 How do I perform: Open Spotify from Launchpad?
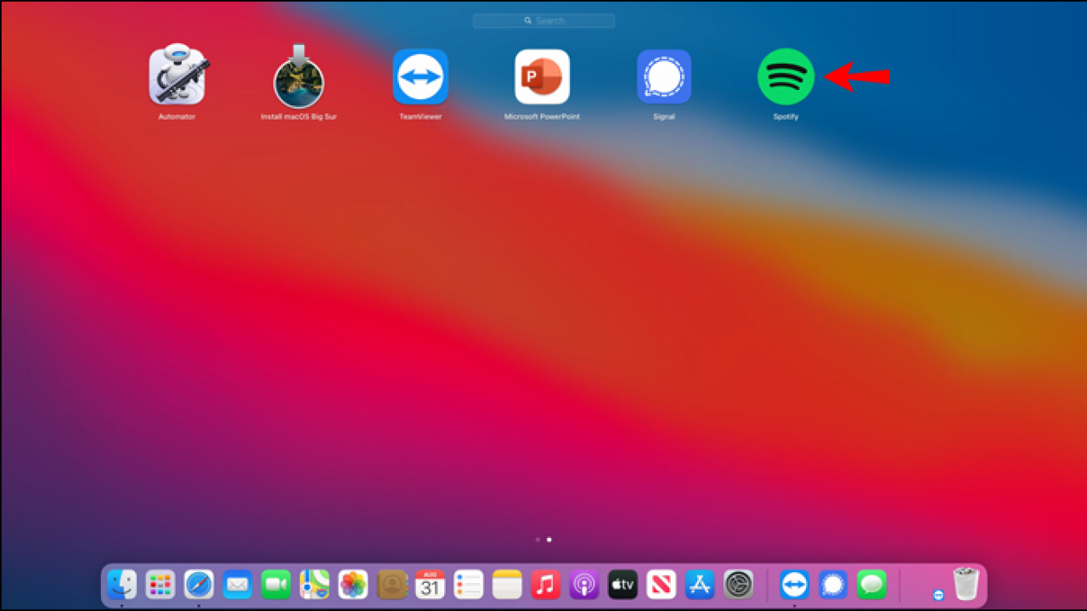tap(786, 76)
